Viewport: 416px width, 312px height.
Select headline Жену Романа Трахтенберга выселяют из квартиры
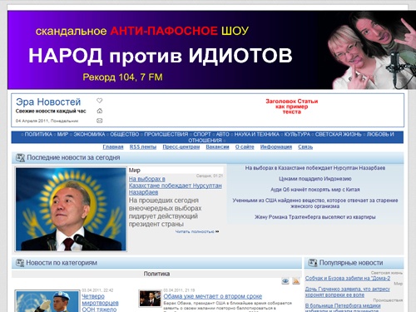point(315,217)
